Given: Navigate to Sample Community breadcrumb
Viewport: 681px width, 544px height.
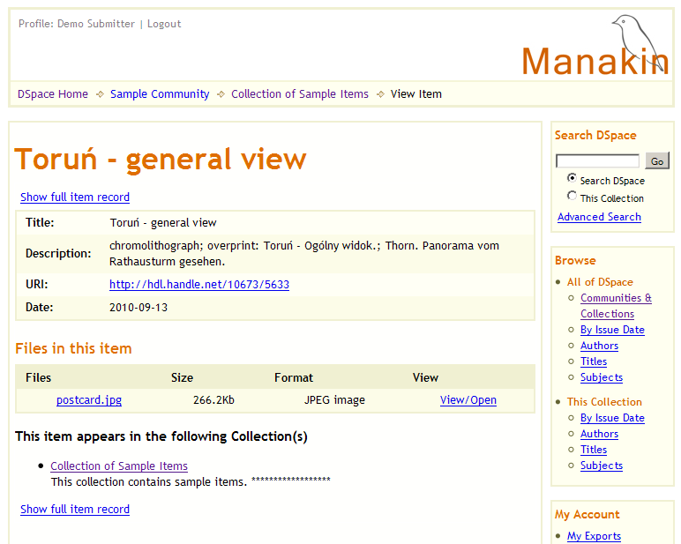Looking at the screenshot, I should (x=160, y=94).
